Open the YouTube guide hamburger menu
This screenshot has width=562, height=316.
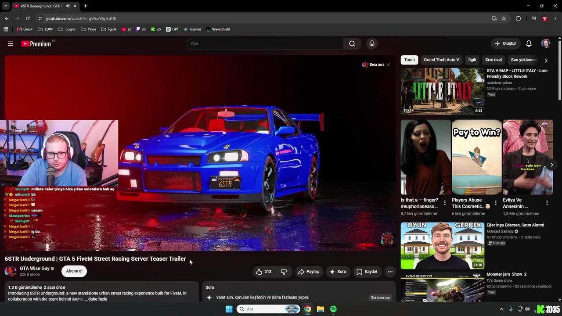point(11,43)
